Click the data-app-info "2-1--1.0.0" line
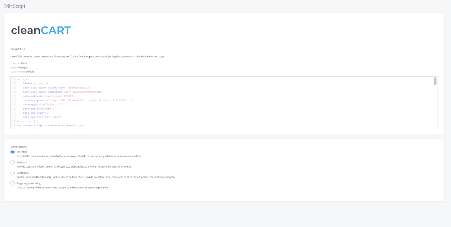Screen dimensions: 451x227 [x=43, y=104]
